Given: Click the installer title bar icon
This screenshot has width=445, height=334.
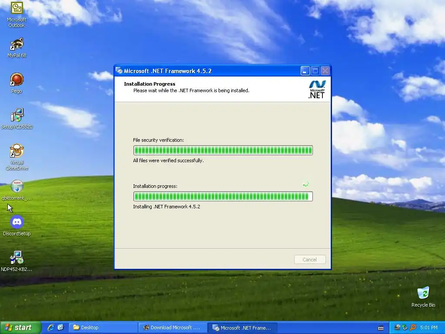Looking at the screenshot, I should coord(119,71).
